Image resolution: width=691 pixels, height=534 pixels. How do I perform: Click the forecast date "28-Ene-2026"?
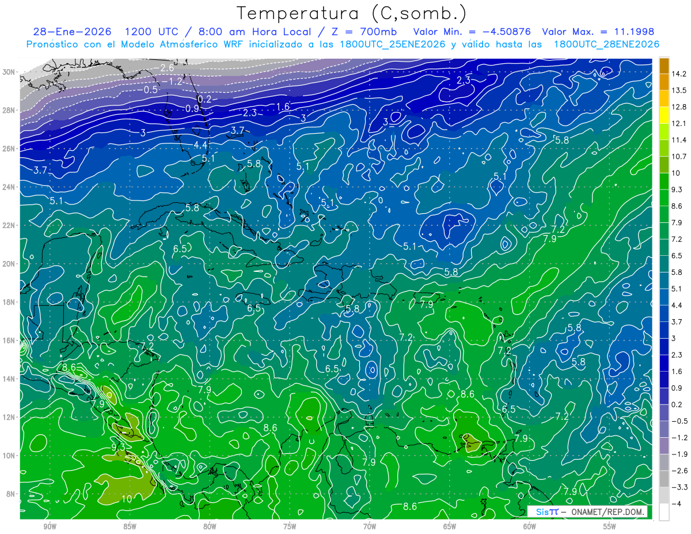click(x=71, y=31)
